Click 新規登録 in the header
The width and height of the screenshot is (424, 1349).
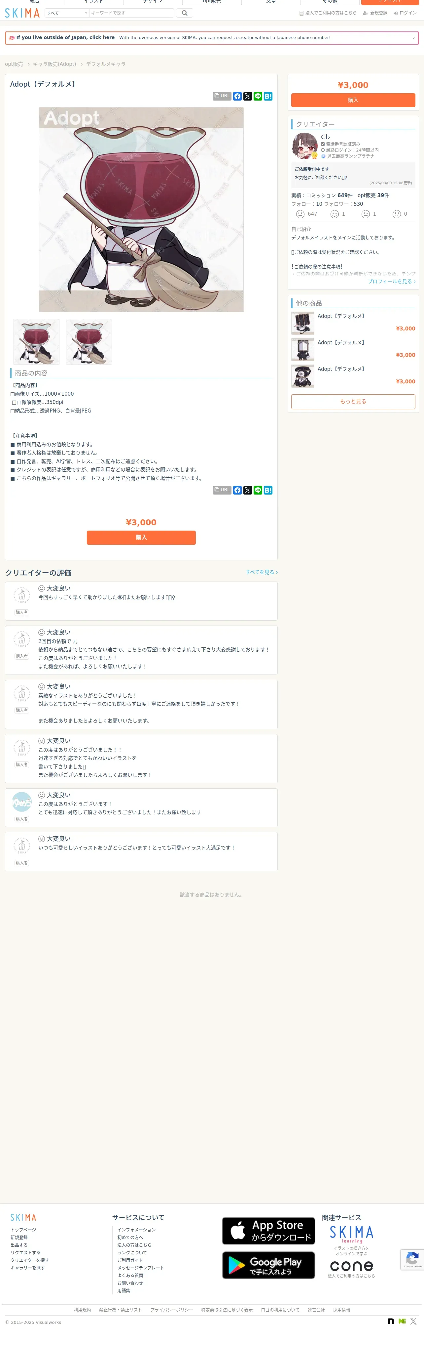[375, 13]
